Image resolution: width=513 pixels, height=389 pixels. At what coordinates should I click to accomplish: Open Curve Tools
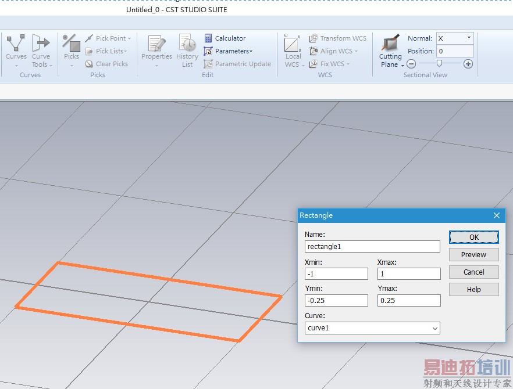click(x=41, y=50)
